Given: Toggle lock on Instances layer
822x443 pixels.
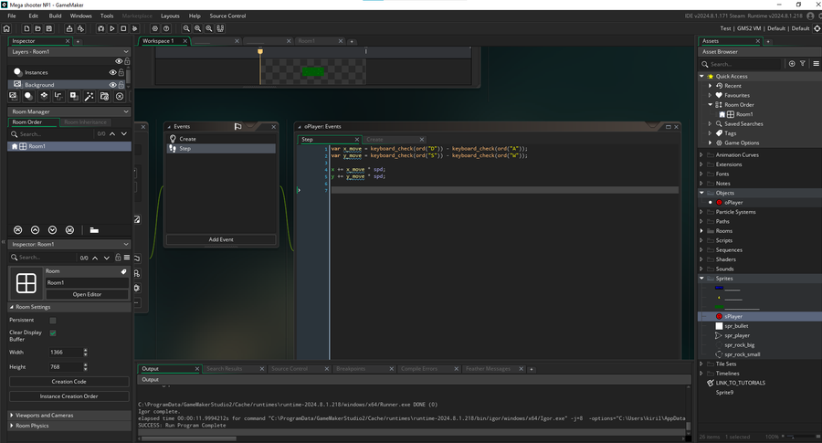Looking at the screenshot, I should 121,72.
